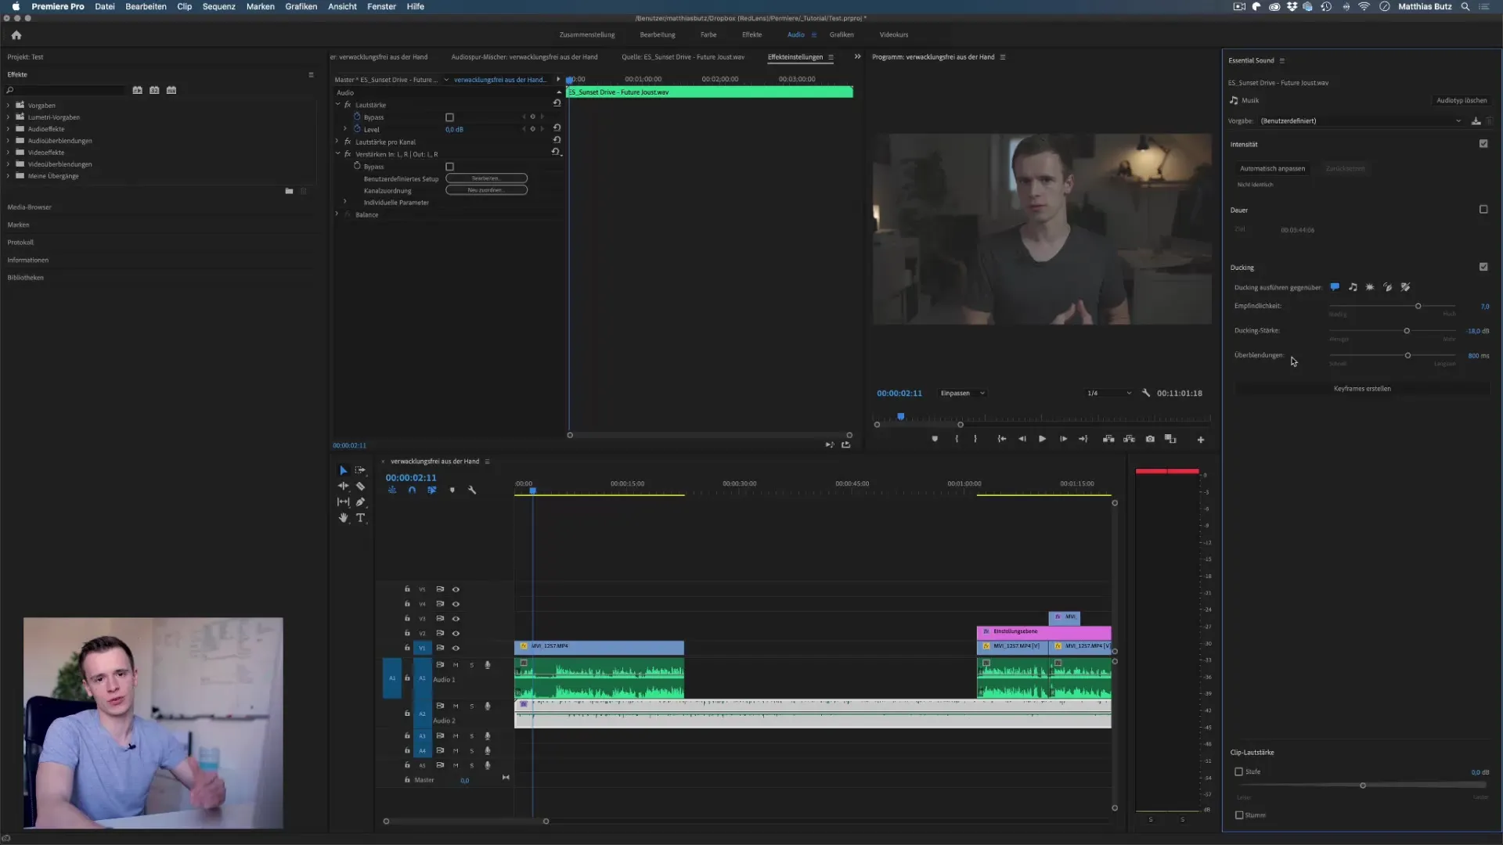The width and height of the screenshot is (1503, 845).
Task: Expand Level parameter disclosure triangle
Action: coord(345,129)
